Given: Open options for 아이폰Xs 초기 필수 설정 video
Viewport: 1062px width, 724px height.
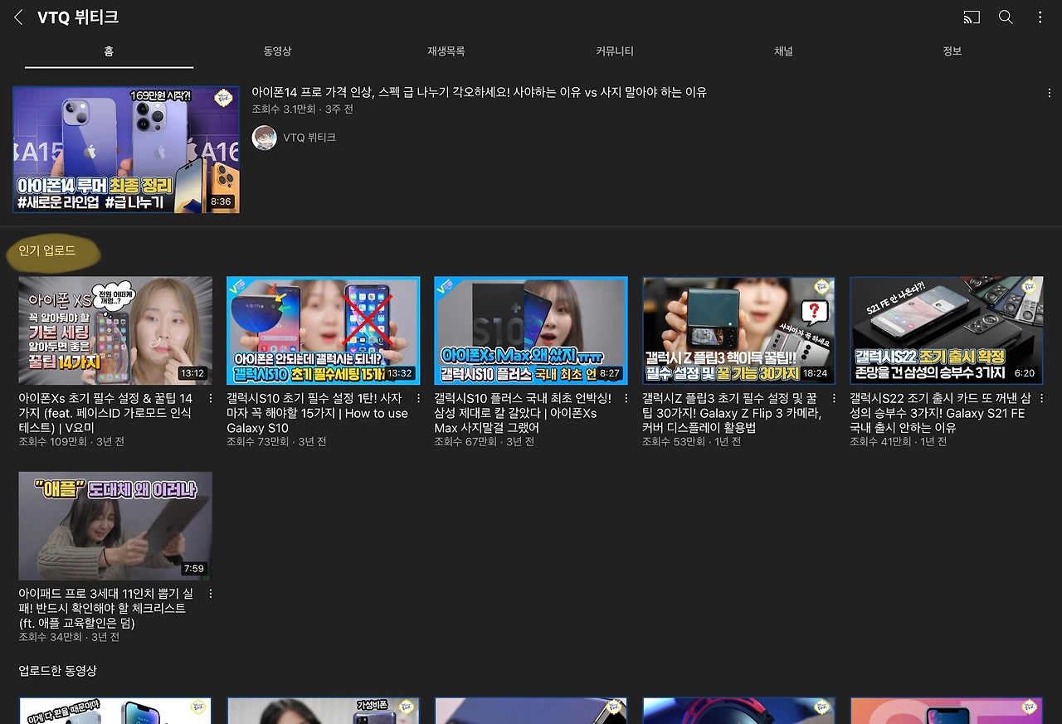Looking at the screenshot, I should coord(211,398).
